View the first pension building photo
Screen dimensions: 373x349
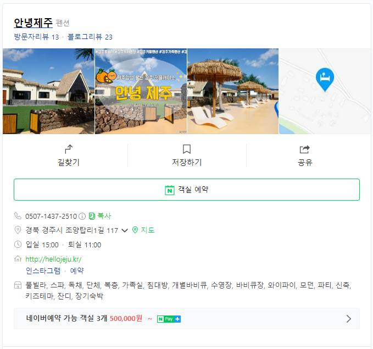click(48, 91)
